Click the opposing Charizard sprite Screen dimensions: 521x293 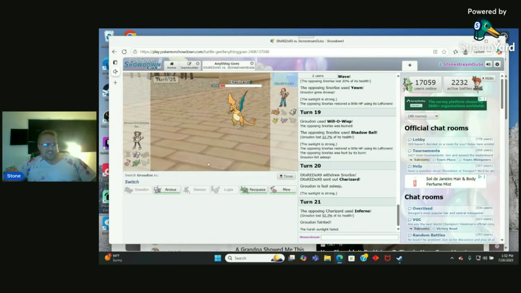coord(241,109)
